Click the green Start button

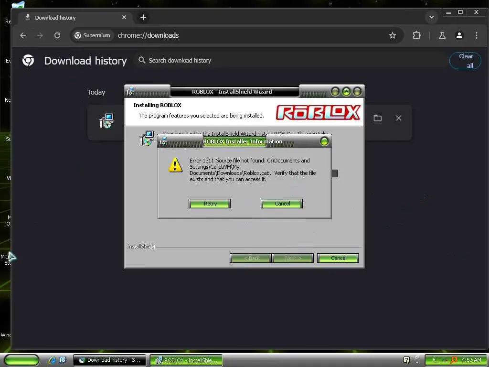(22, 360)
